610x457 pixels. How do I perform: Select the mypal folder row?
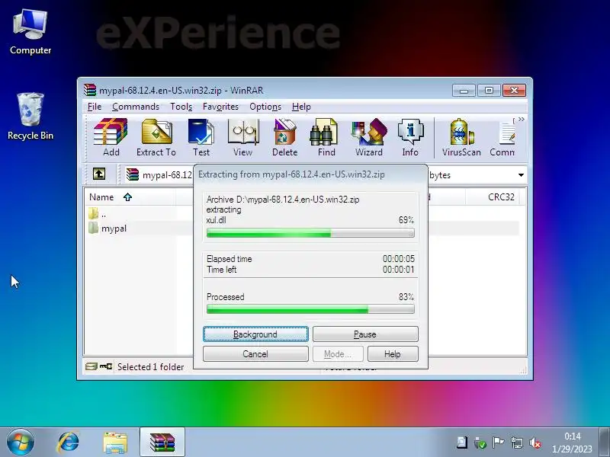click(x=114, y=228)
